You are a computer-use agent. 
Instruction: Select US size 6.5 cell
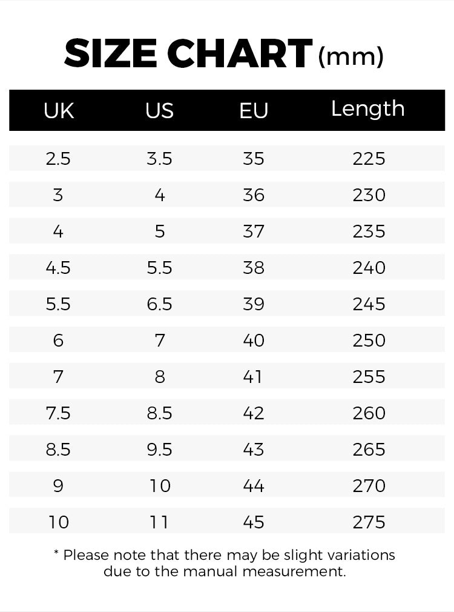[x=159, y=304]
